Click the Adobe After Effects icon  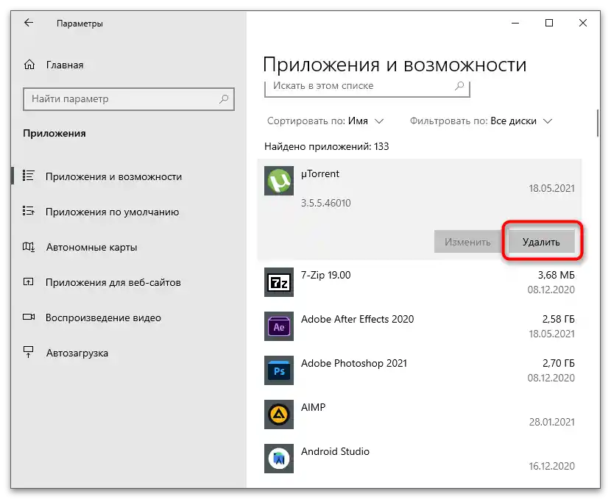[278, 326]
